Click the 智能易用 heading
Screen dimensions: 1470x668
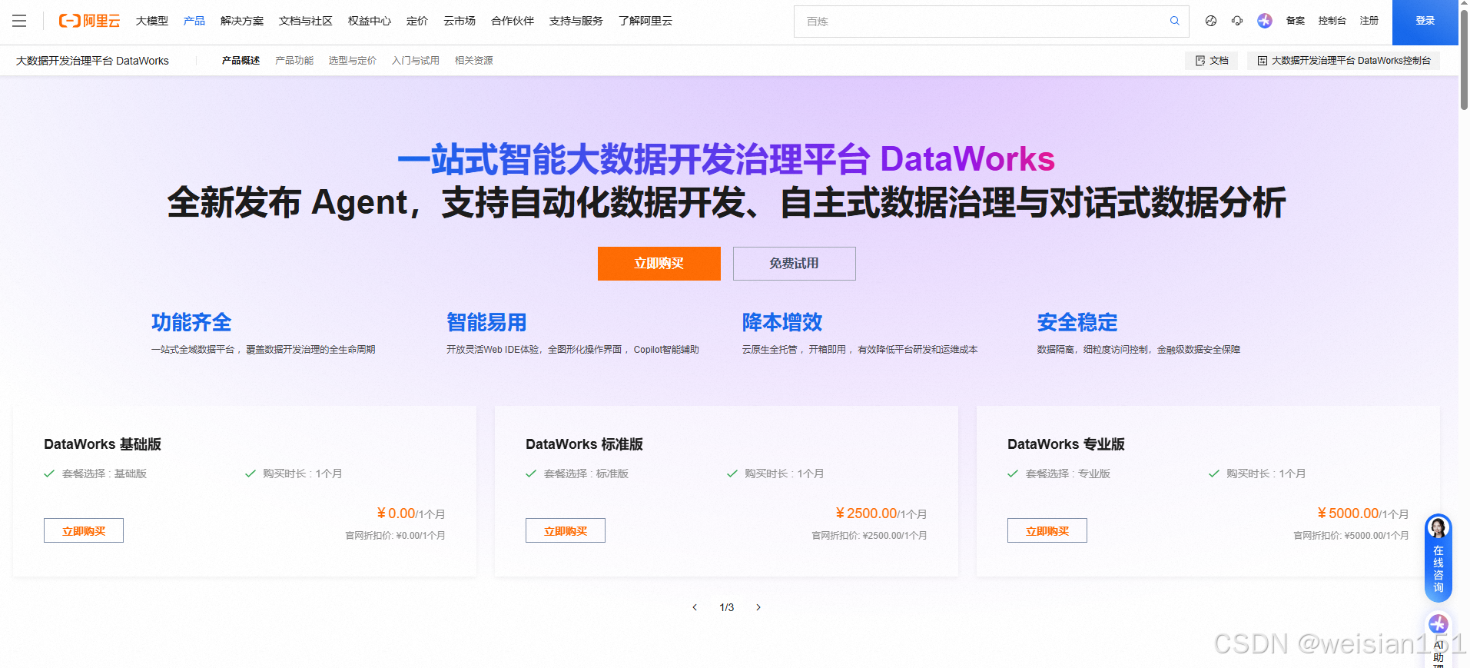click(x=486, y=322)
